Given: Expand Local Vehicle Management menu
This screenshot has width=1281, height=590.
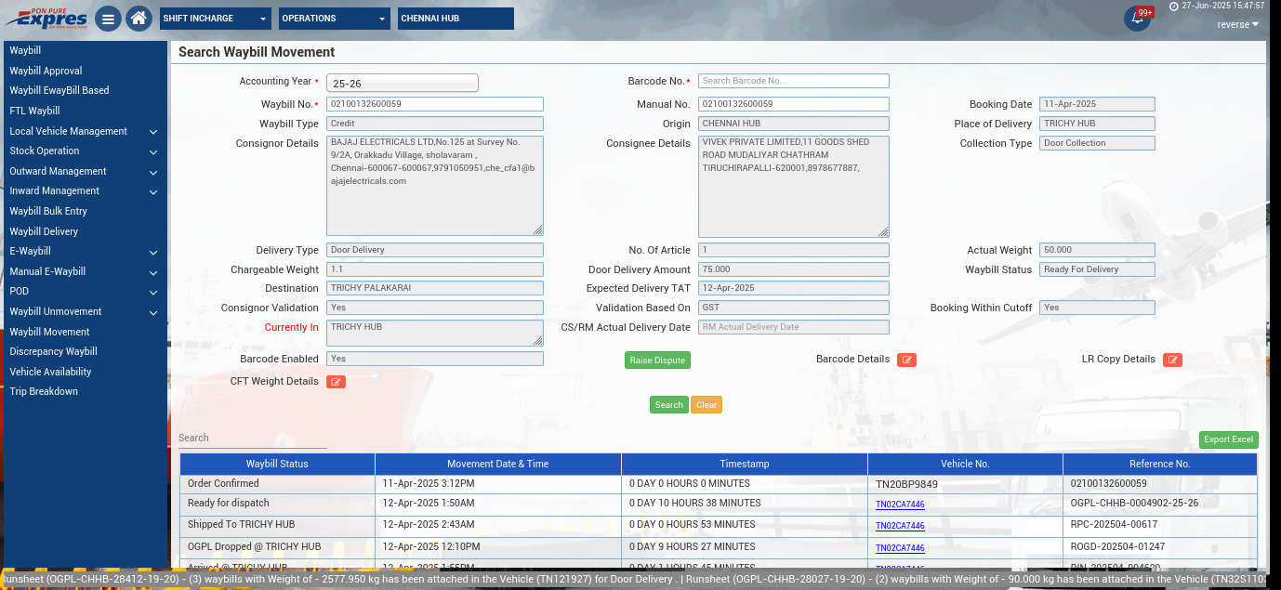Looking at the screenshot, I should (84, 131).
